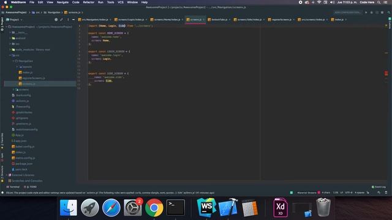Hide the Project panel with the minimize icon
This screenshot has width=392, height=220.
(73, 20)
